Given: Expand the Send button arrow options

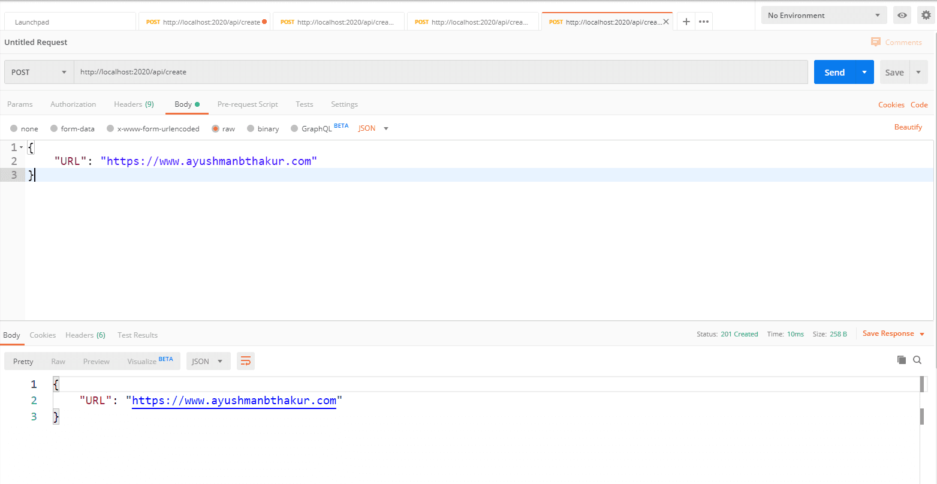Looking at the screenshot, I should [864, 72].
